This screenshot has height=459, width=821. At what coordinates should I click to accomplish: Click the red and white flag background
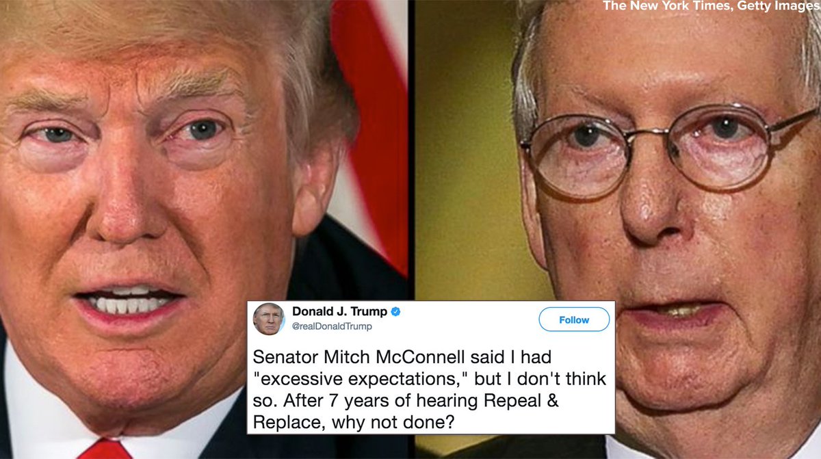[x=369, y=116]
